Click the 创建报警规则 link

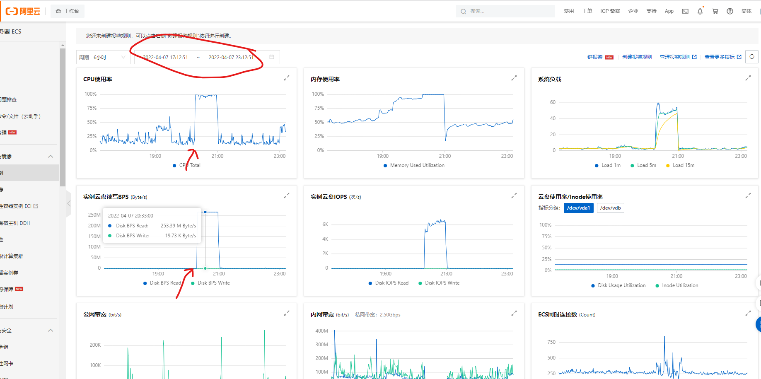click(637, 57)
